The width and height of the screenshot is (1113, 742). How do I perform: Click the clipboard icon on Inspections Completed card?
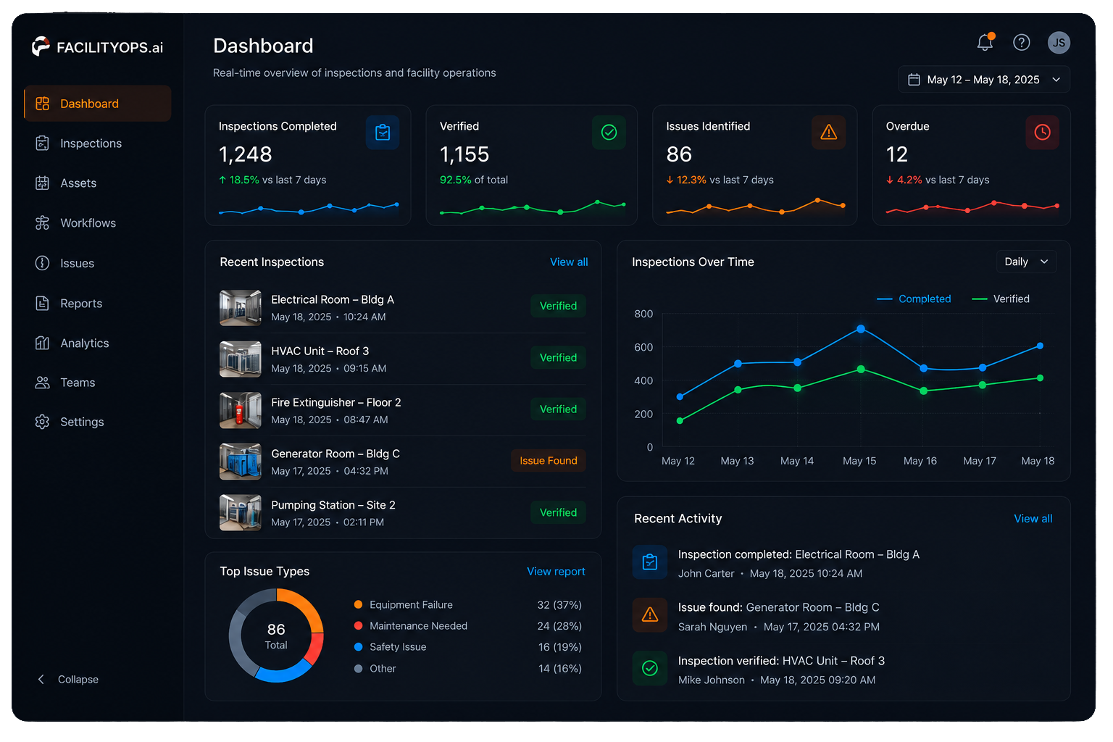click(x=383, y=133)
